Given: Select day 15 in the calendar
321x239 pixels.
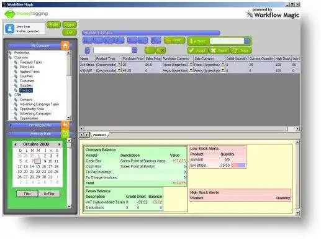Looking at the screenshot, I should (38, 166).
